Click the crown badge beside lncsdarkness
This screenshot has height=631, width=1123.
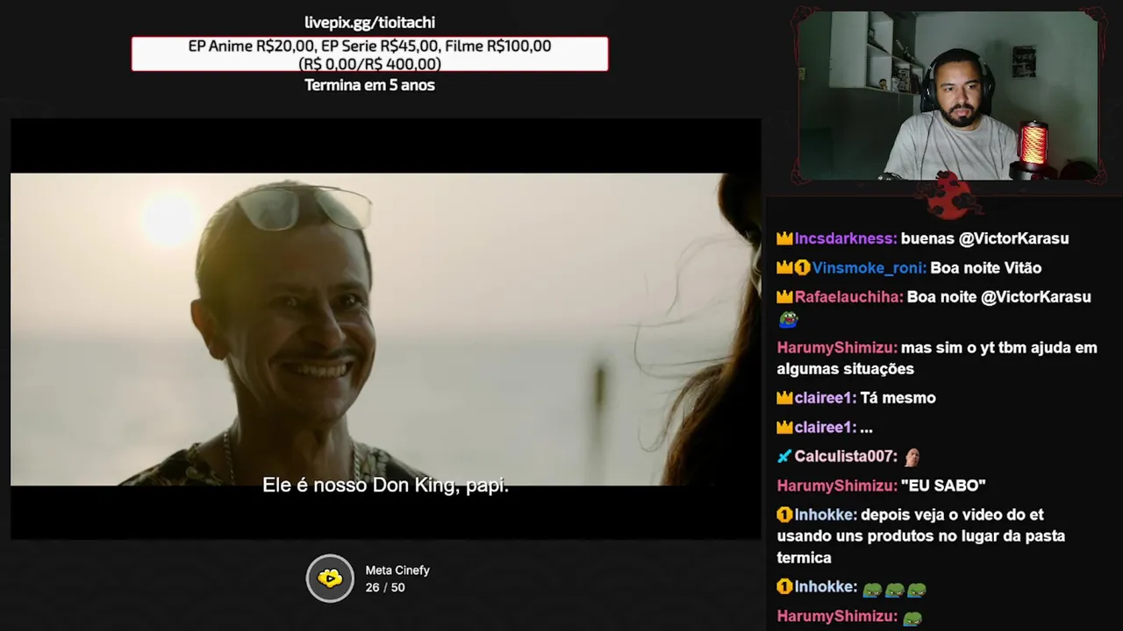784,238
